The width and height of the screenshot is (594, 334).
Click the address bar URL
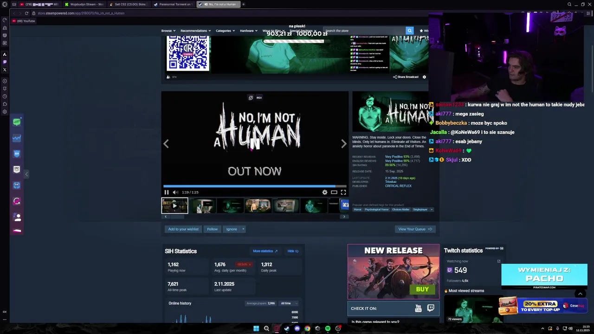[81, 13]
